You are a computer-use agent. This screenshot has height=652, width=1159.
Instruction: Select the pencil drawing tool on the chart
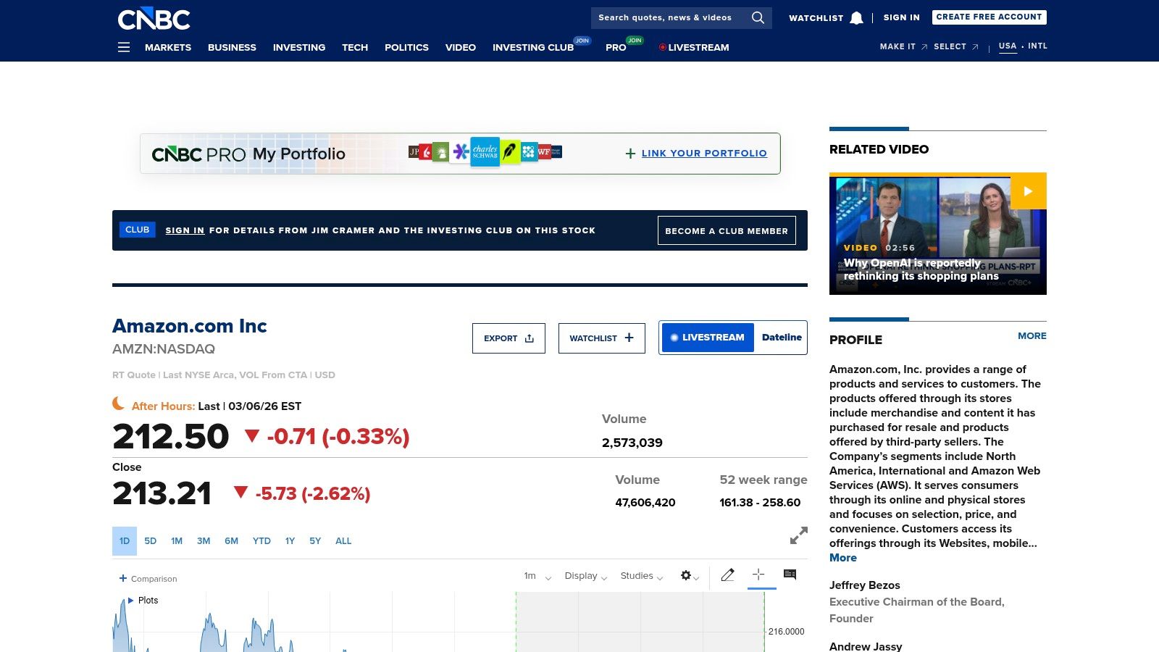tap(728, 574)
